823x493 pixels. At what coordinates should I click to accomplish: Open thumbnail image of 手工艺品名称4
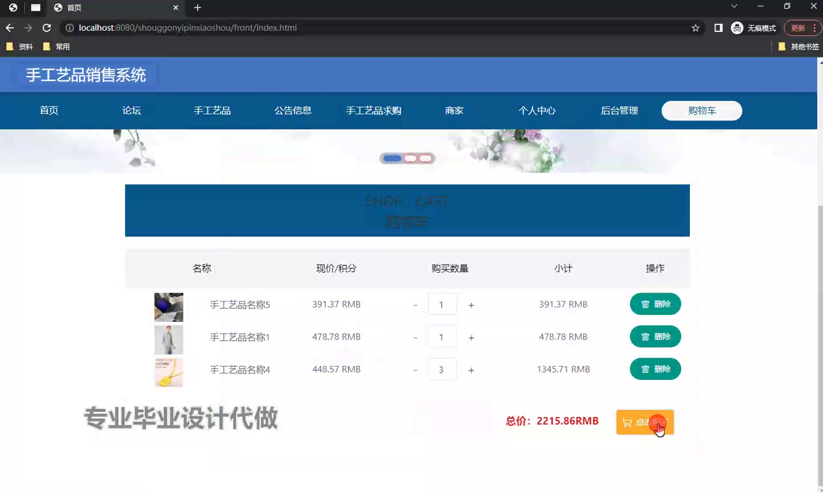169,373
